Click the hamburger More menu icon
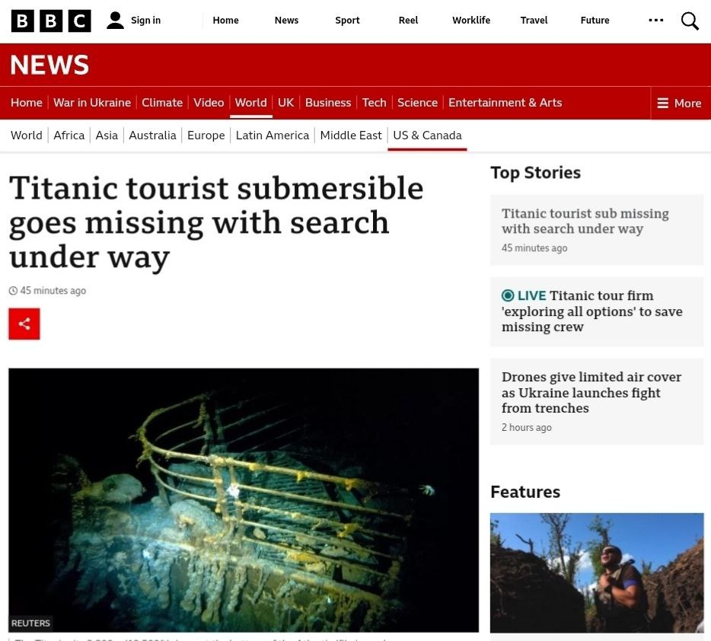 pyautogui.click(x=662, y=104)
